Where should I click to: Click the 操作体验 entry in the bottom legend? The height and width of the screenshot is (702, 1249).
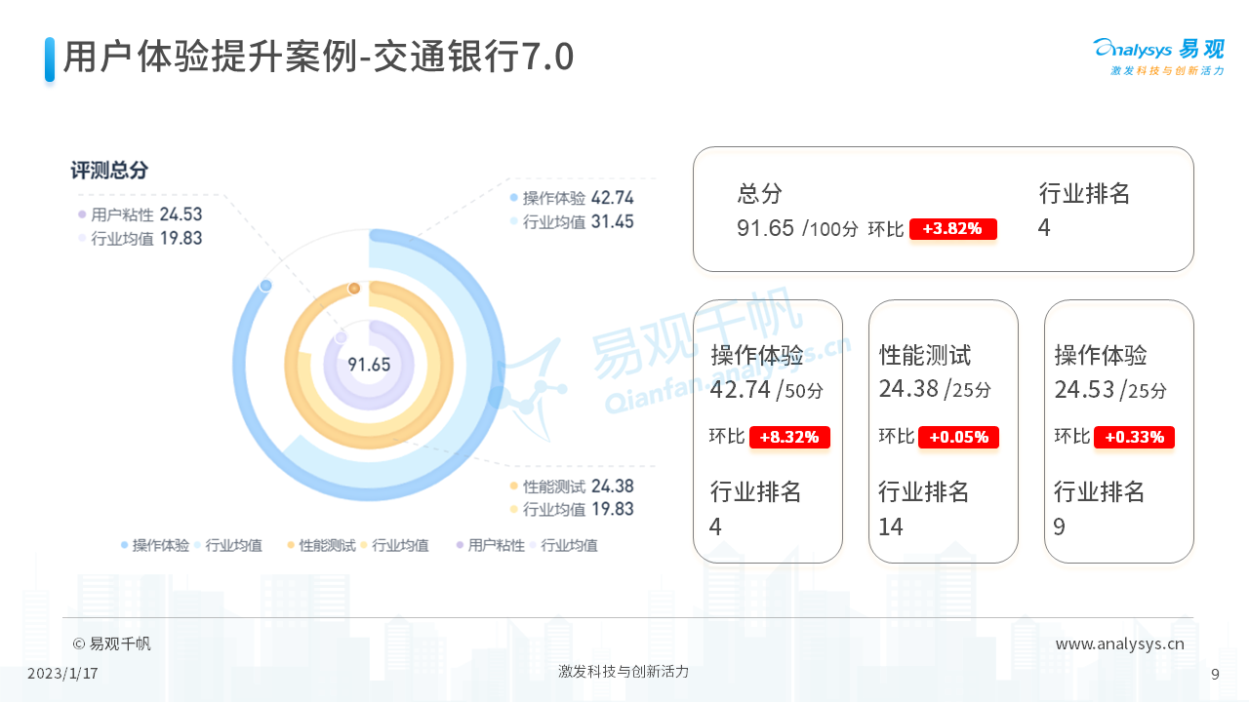(x=155, y=545)
